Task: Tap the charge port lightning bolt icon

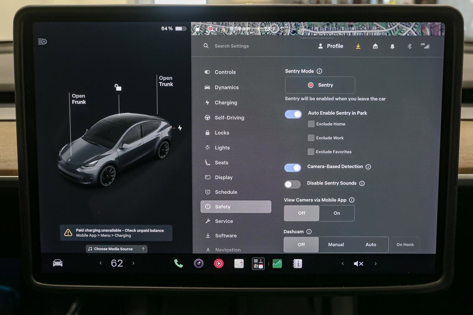Action: 180,128
